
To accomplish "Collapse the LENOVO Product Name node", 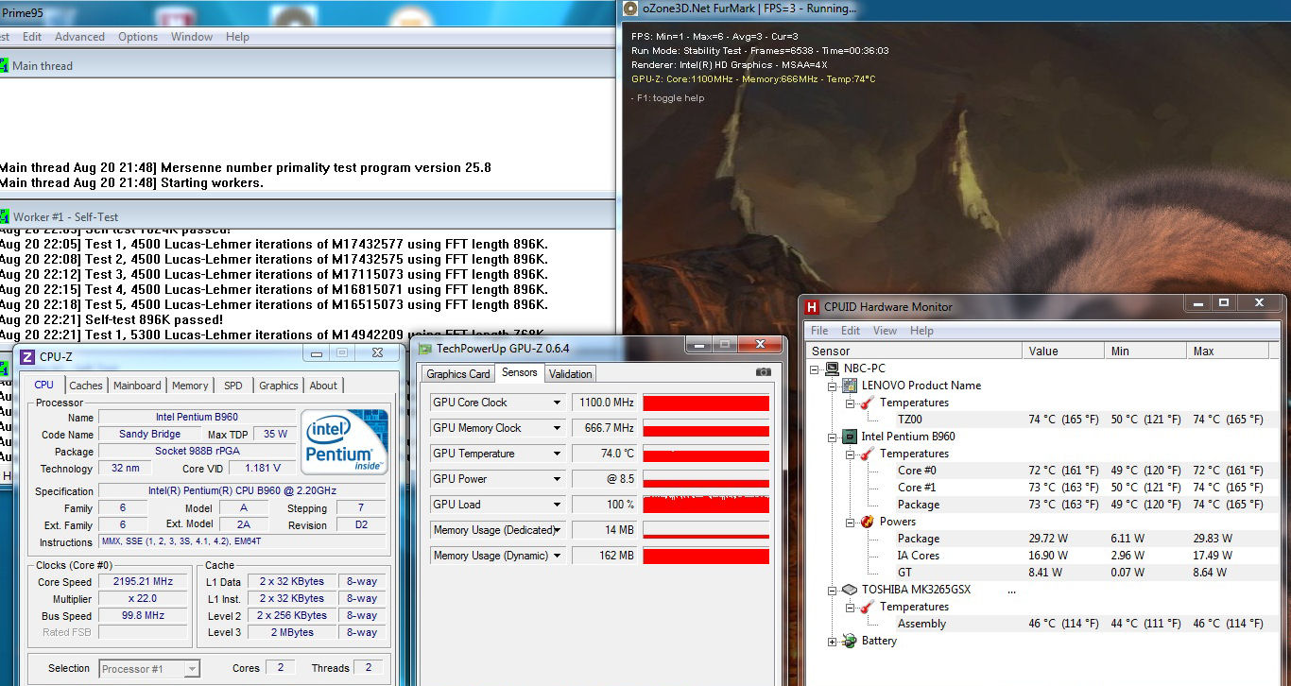I will point(833,386).
